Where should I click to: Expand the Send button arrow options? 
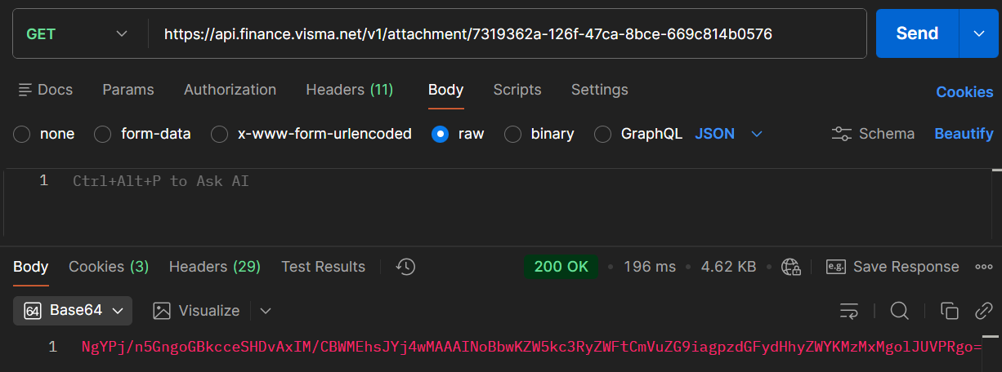(979, 33)
